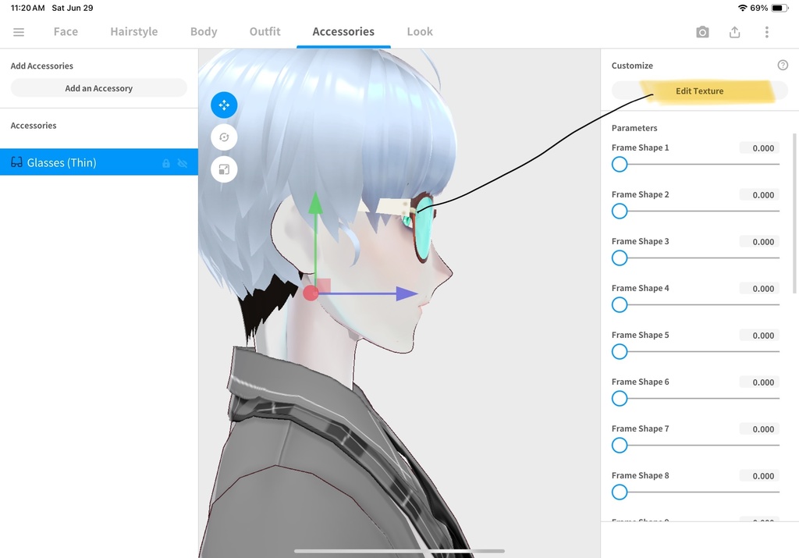Click the Edit Texture button
Viewport: 799px width, 558px height.
pyautogui.click(x=700, y=91)
